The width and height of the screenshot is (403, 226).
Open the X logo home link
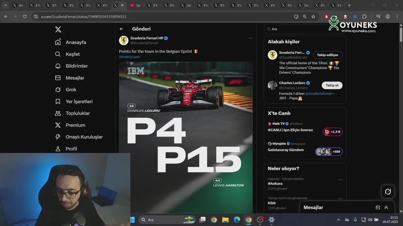[x=58, y=30]
